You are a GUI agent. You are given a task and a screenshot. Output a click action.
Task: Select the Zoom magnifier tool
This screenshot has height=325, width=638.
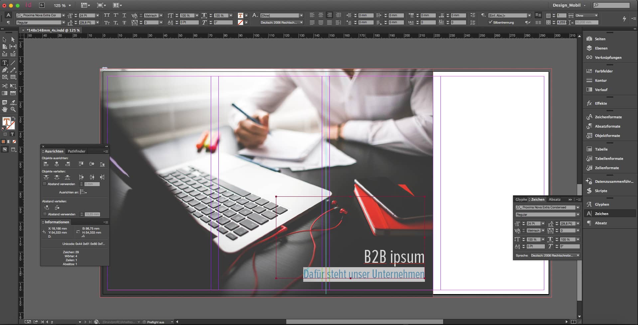(13, 109)
